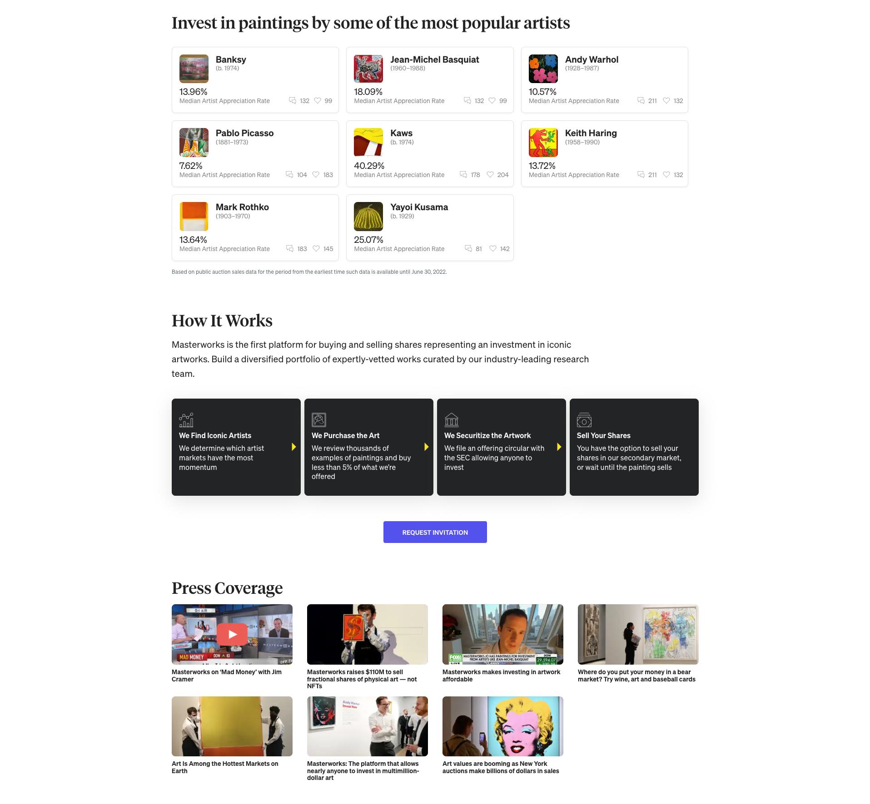Click yellow arrow after We Securitize the Artwork

[559, 447]
